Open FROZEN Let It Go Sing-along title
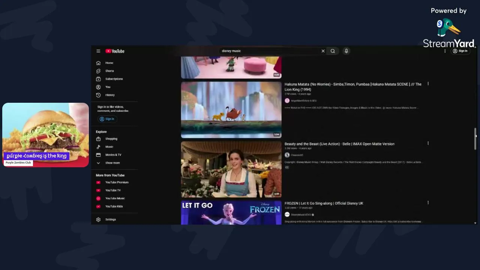The height and width of the screenshot is (270, 480). pos(324,203)
